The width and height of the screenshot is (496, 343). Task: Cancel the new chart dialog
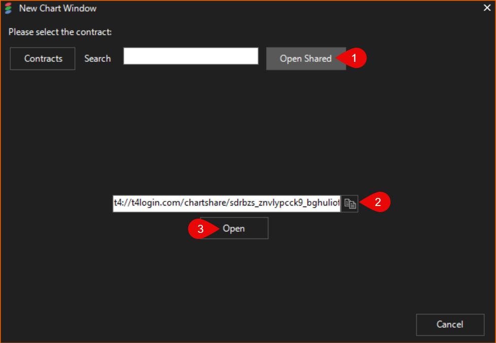click(449, 324)
